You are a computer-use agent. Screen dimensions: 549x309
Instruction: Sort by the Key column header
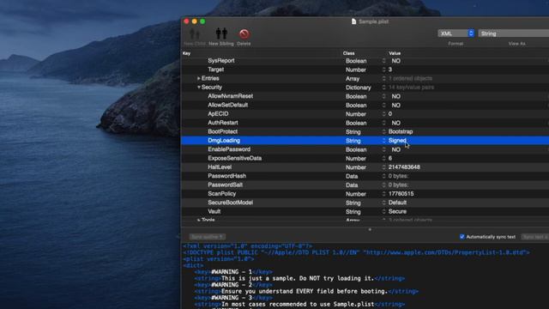point(186,53)
